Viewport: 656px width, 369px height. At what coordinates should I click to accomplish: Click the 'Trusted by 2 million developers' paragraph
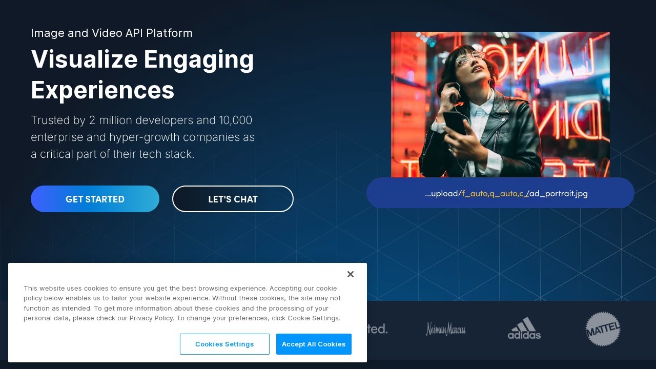click(142, 137)
